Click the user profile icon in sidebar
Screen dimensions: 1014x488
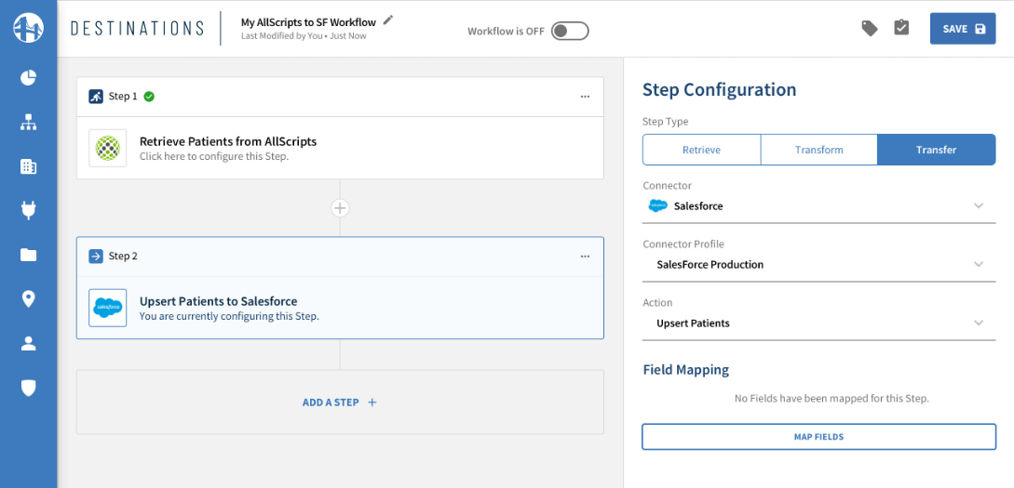[28, 343]
